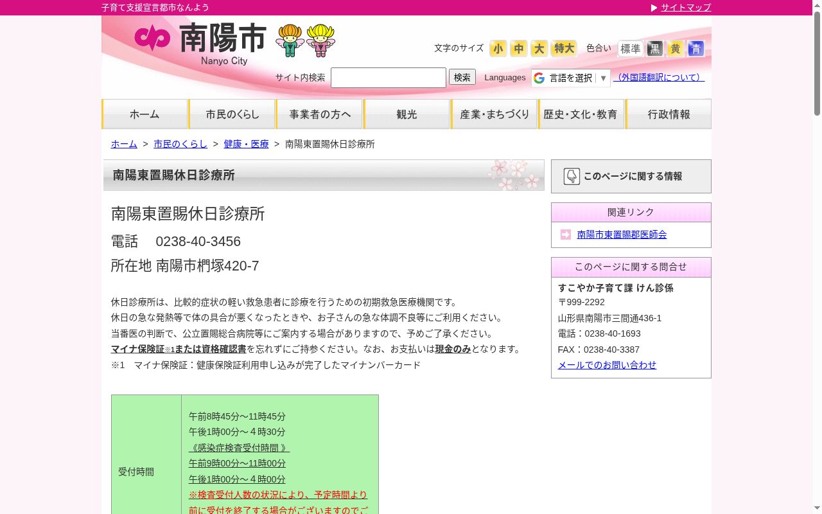The width and height of the screenshot is (822, 514).
Task: Open the 外国語翻訳について link
Action: tap(659, 77)
